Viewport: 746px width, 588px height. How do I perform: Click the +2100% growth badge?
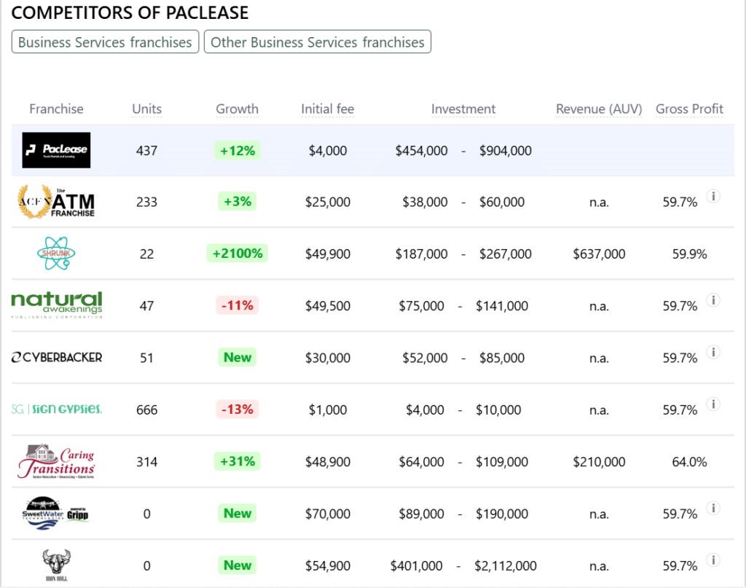237,253
